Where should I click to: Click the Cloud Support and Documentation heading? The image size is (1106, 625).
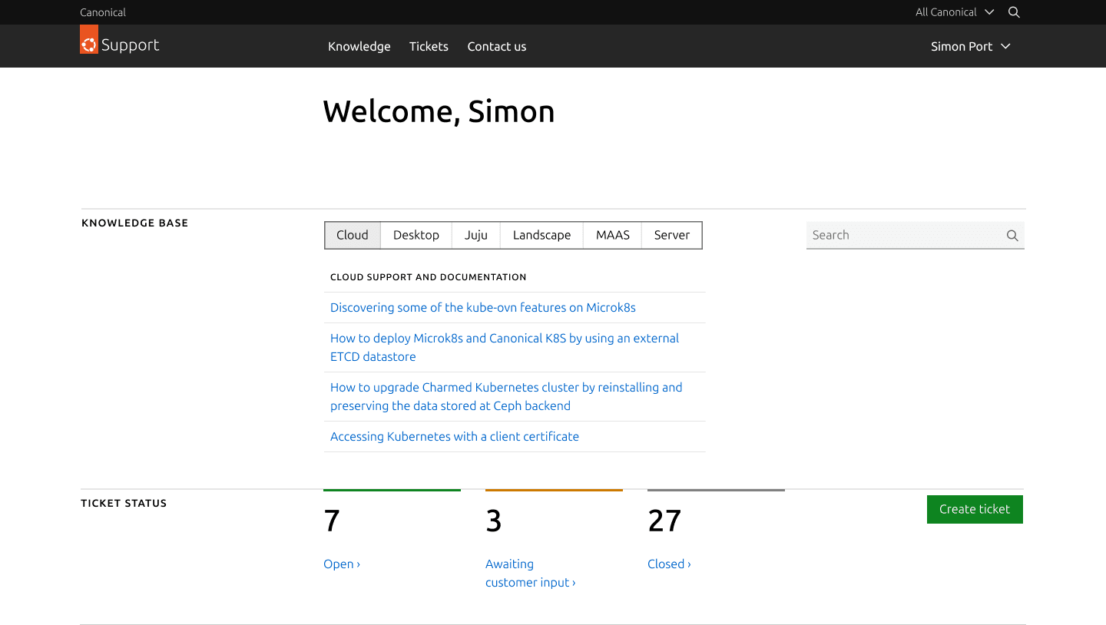[429, 277]
